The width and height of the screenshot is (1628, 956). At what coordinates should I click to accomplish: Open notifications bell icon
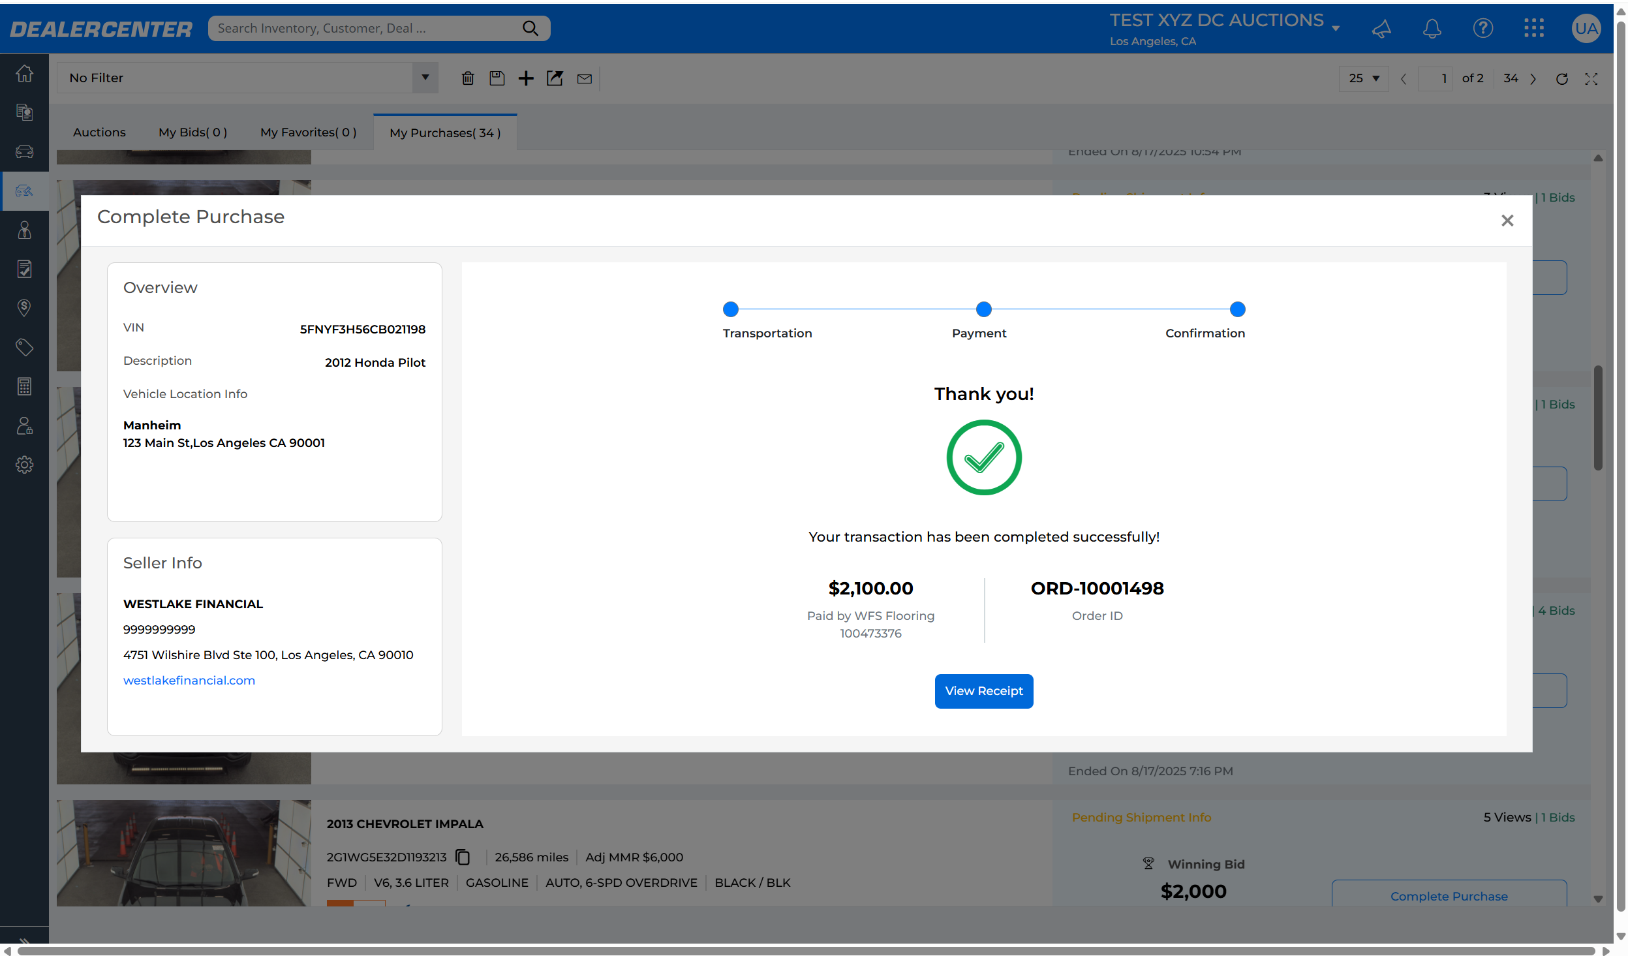[1432, 28]
